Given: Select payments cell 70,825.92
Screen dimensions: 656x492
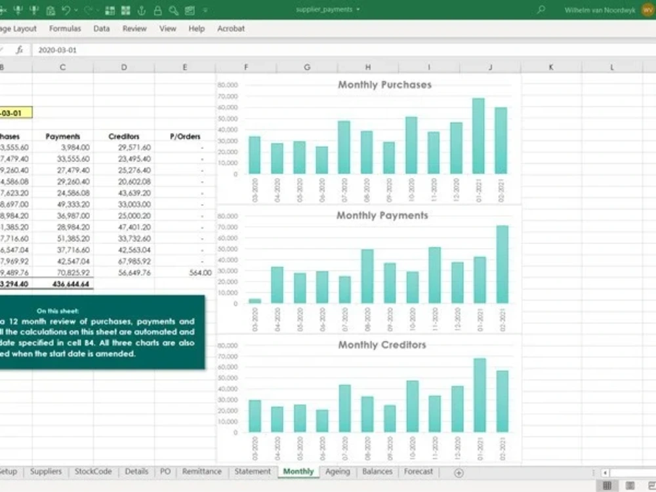Looking at the screenshot, I should point(63,273).
